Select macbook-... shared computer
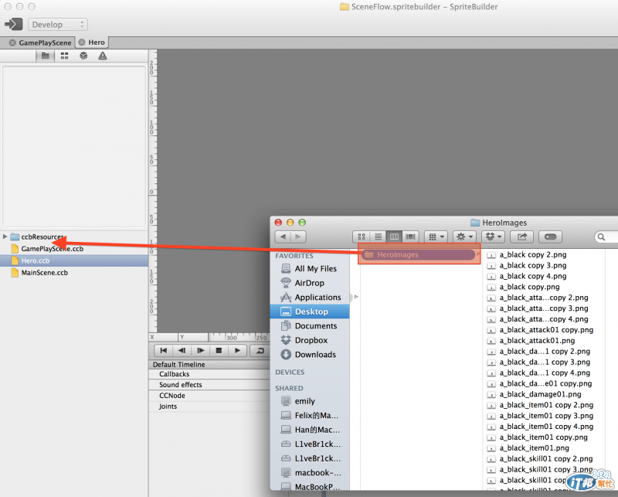The image size is (618, 497). tap(310, 472)
